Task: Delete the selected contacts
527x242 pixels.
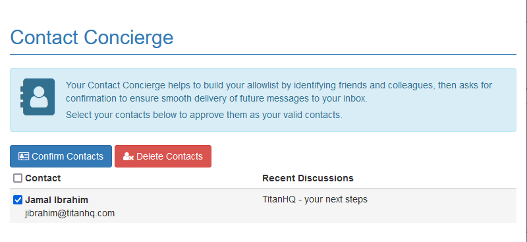Action: (x=163, y=156)
